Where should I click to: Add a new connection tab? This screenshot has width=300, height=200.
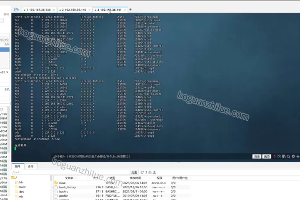click(x=130, y=10)
